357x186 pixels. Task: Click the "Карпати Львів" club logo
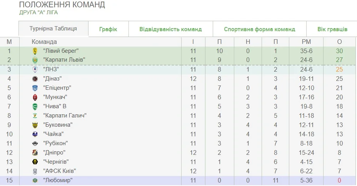click(x=35, y=60)
